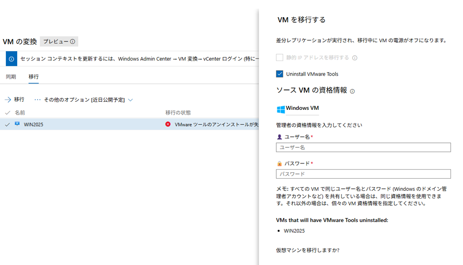Click the WIN2025 virtual machine icon

(17, 124)
